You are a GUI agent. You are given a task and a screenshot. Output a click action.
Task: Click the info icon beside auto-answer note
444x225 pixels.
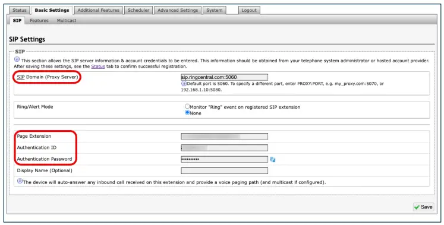pos(20,181)
